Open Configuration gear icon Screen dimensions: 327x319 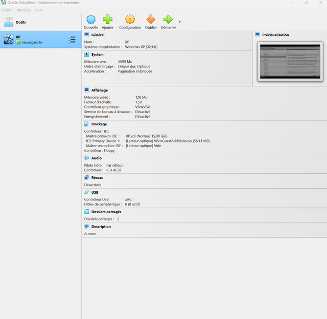pos(130,19)
